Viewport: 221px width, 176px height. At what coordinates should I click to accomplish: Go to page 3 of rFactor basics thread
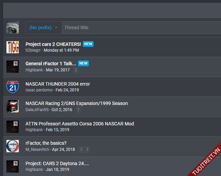point(88,149)
